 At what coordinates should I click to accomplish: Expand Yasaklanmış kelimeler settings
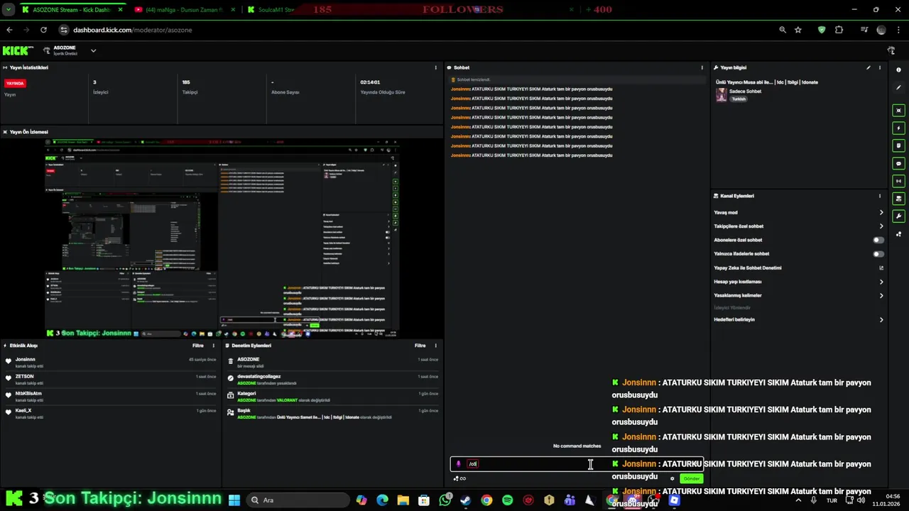click(881, 295)
